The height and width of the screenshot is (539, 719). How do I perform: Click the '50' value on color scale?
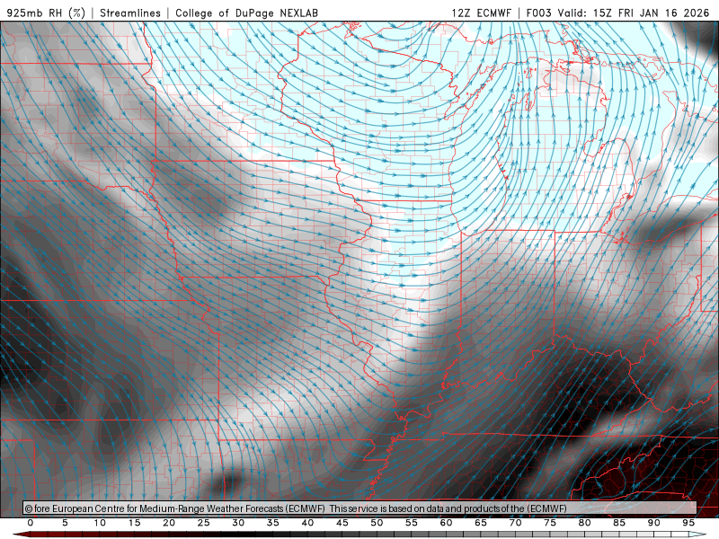377,523
